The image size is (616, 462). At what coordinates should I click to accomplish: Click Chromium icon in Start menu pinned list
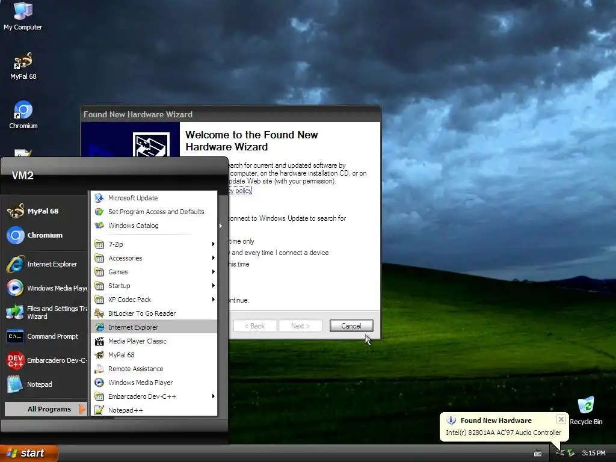click(x=15, y=235)
